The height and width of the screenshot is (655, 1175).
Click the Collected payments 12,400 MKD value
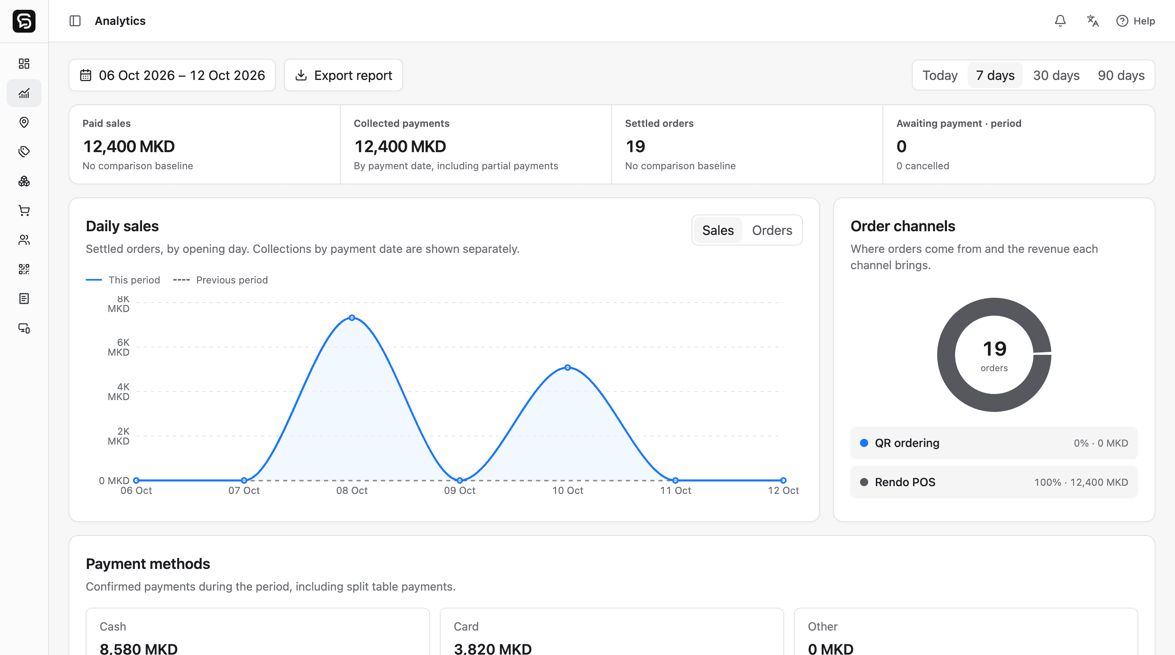pyautogui.click(x=400, y=146)
